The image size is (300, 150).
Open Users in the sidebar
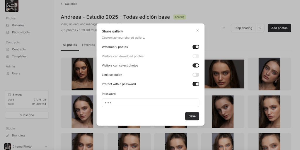pos(16,73)
